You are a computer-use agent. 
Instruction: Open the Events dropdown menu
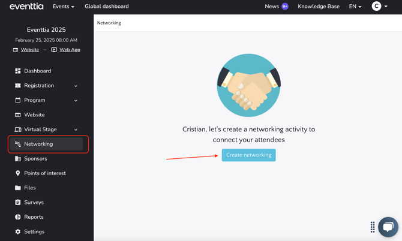click(63, 7)
